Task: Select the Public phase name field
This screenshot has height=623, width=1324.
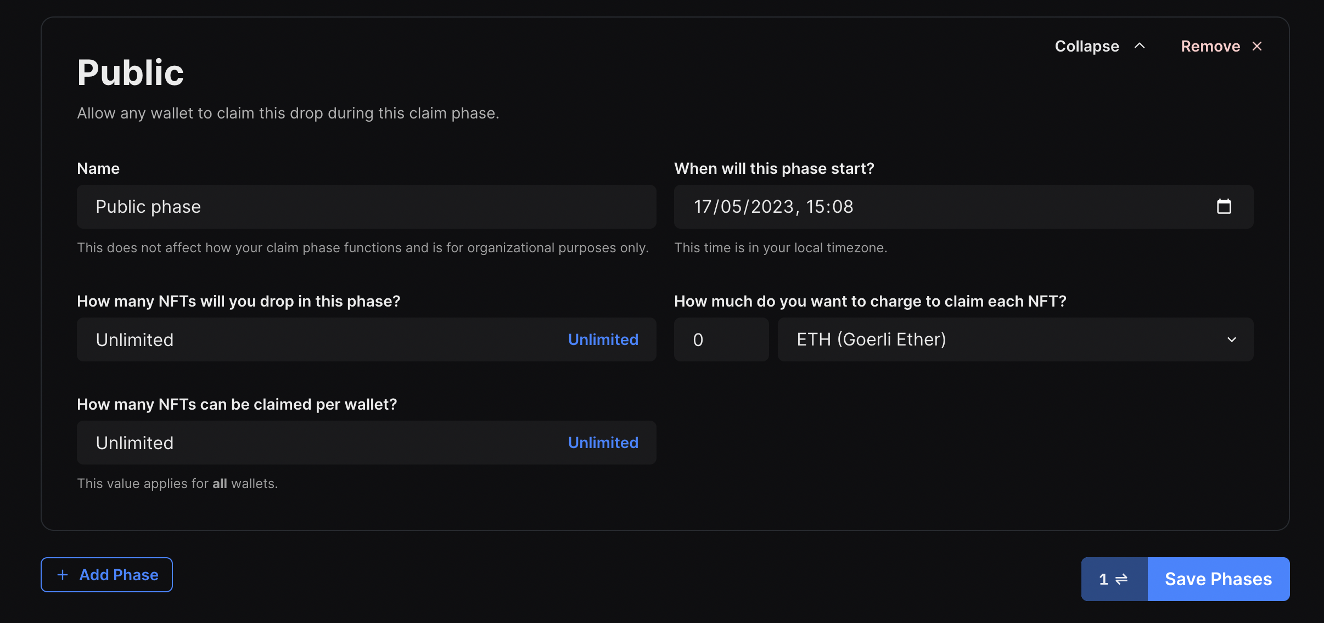Action: tap(366, 207)
